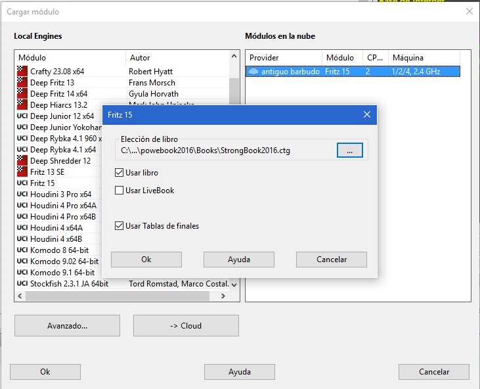Click the Crafty 23.08 x64 chess engine icon
Viewport: 480px width, 389px height.
point(22,72)
